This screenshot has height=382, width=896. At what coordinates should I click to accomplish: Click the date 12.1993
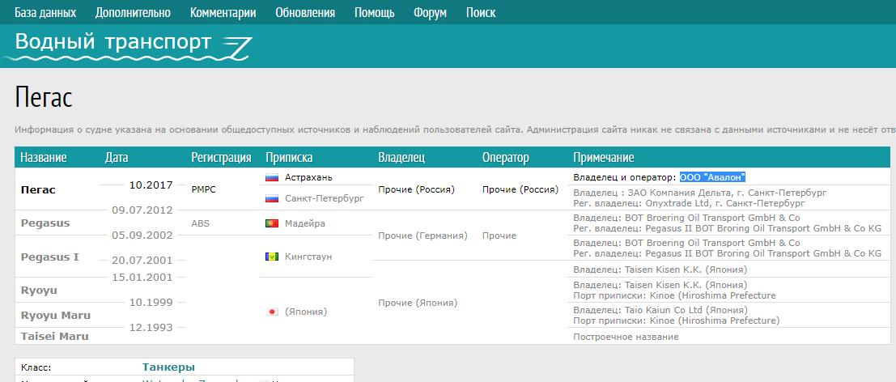[x=151, y=328]
